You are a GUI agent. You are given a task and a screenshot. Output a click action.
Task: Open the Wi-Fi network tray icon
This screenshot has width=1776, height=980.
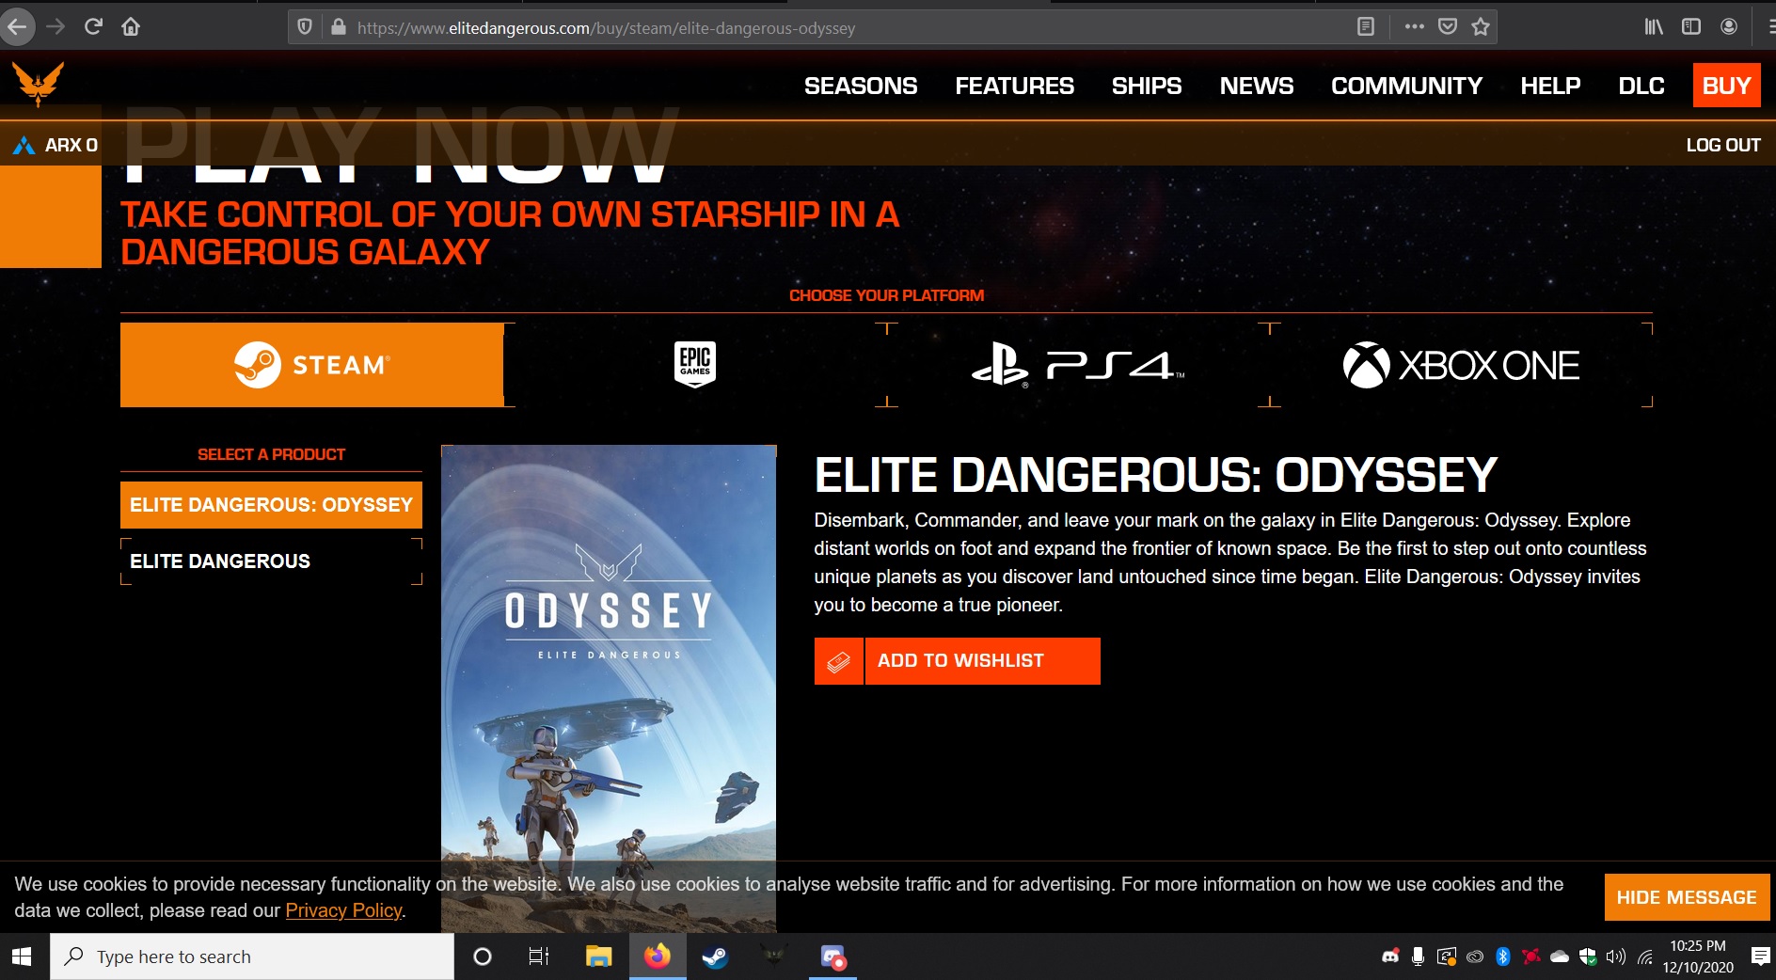[x=1644, y=957]
